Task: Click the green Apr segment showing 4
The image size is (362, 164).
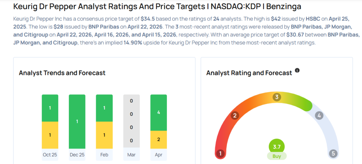Action: click(158, 113)
